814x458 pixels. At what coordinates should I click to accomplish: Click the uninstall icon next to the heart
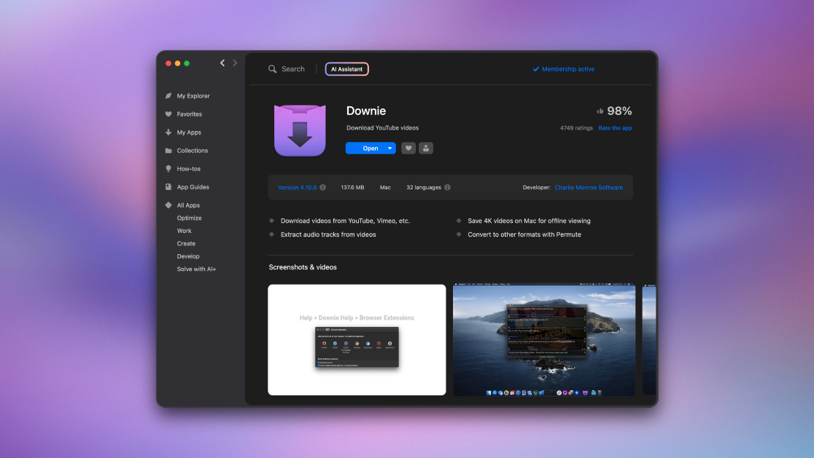click(426, 148)
